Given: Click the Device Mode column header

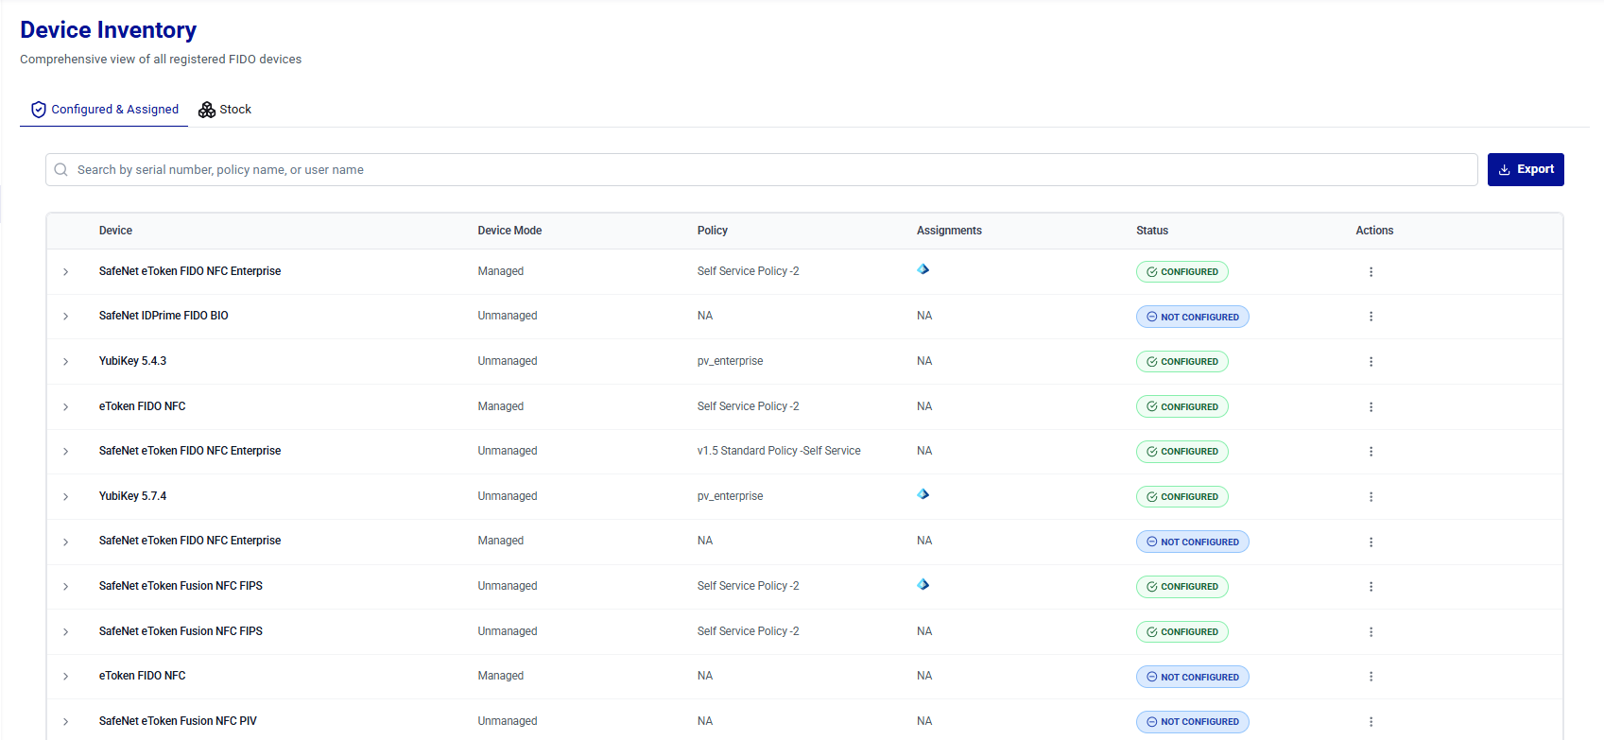Looking at the screenshot, I should pyautogui.click(x=509, y=231).
